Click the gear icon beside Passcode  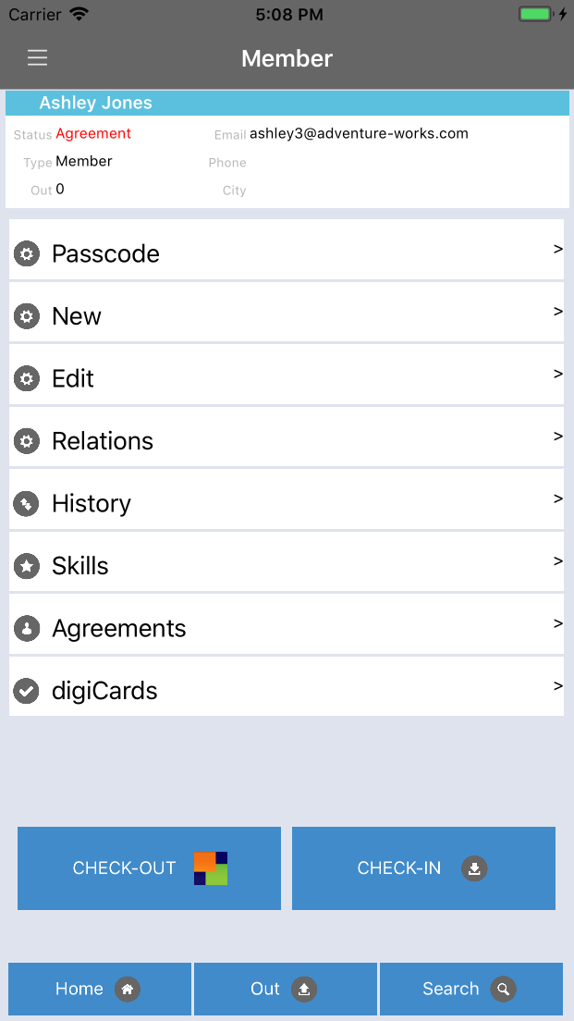(27, 253)
